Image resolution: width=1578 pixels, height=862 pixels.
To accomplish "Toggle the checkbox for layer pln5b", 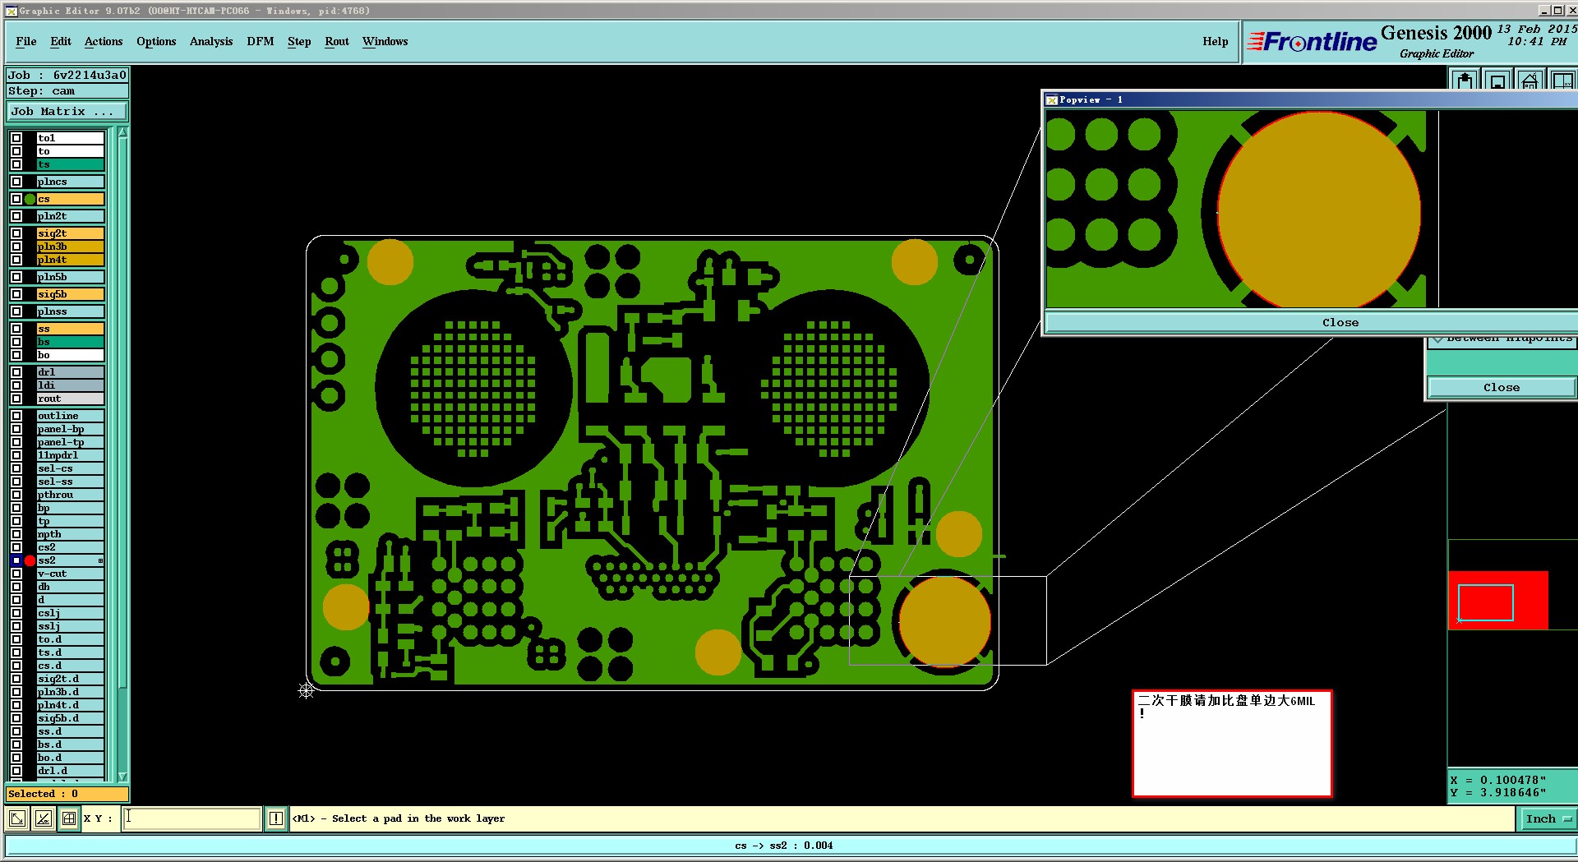I will tap(16, 277).
